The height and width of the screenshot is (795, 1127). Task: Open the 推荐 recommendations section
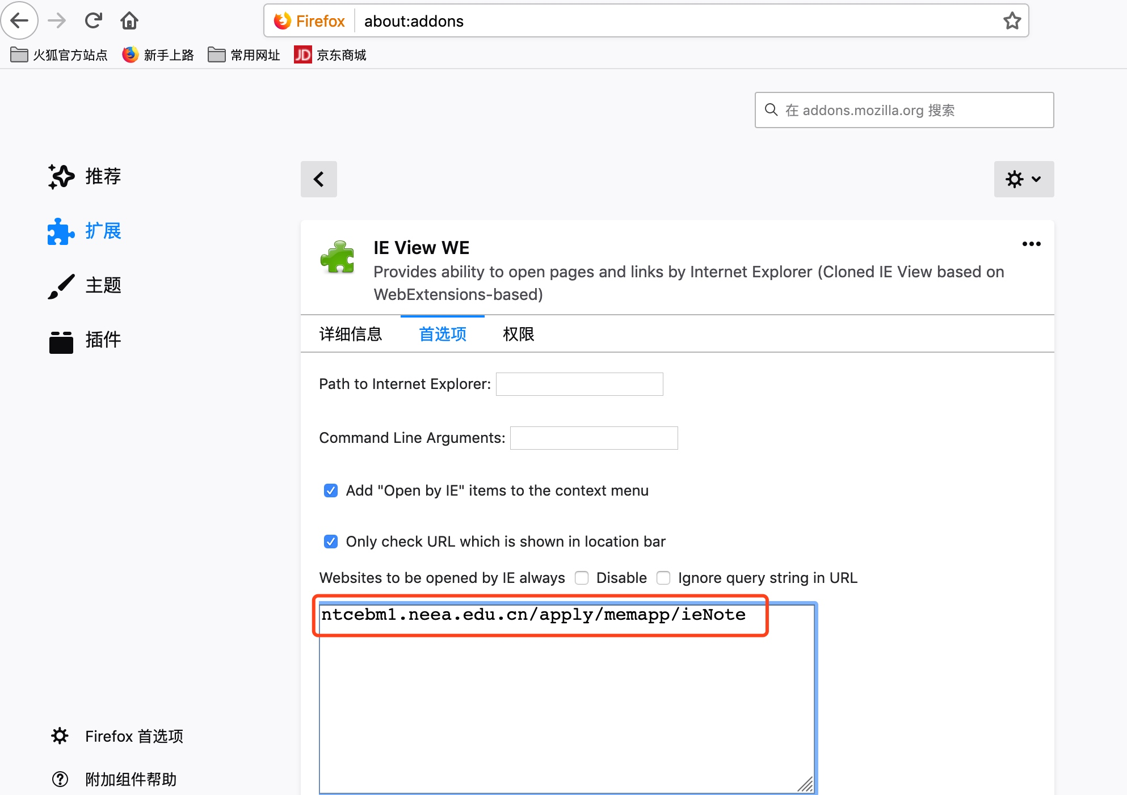point(85,176)
